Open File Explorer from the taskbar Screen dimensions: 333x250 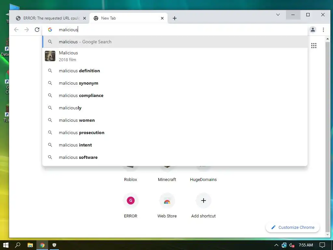point(30,245)
